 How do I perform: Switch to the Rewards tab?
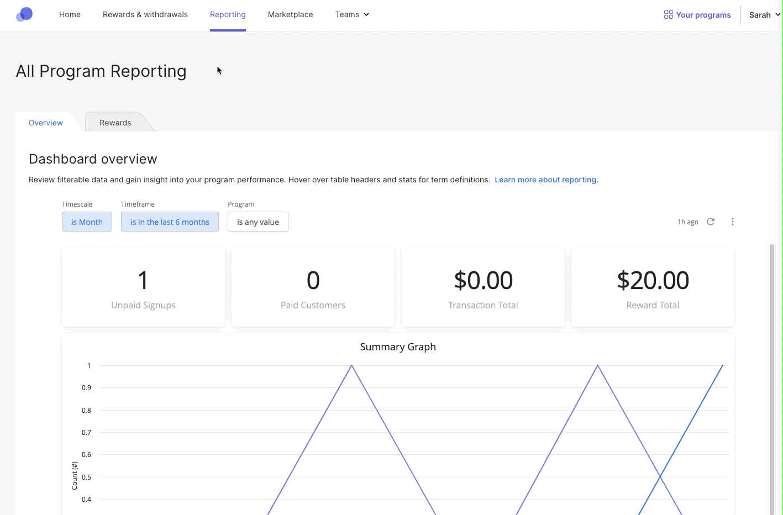115,123
